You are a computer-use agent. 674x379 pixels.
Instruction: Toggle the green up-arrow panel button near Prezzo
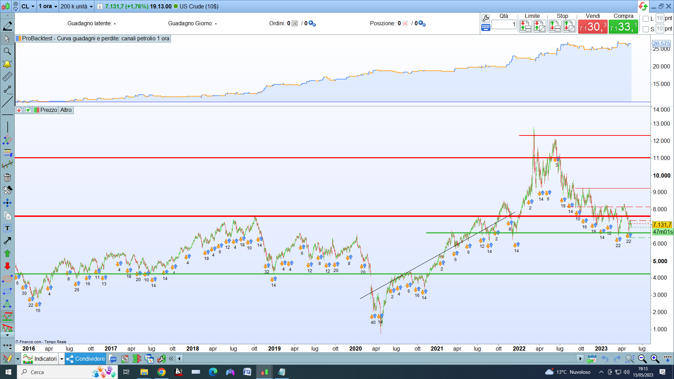[28, 110]
